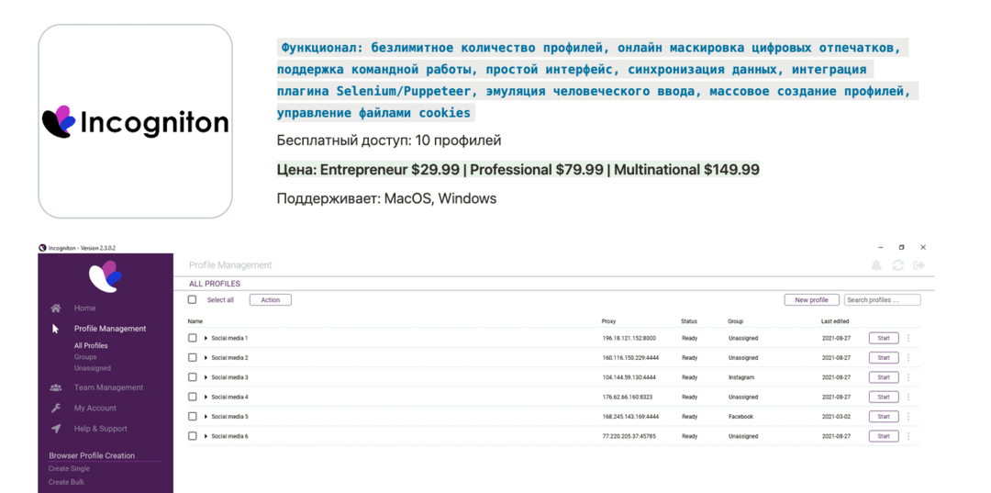This screenshot has height=493, width=991.
Task: Check the Social media 3 checkbox
Action: [x=192, y=377]
